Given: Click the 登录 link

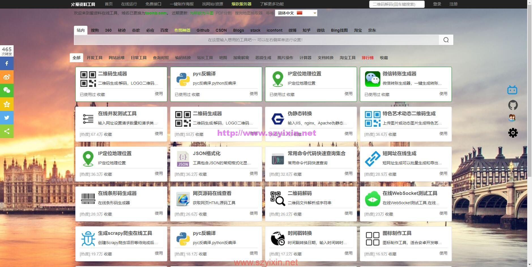Looking at the screenshot, I should [x=437, y=4].
